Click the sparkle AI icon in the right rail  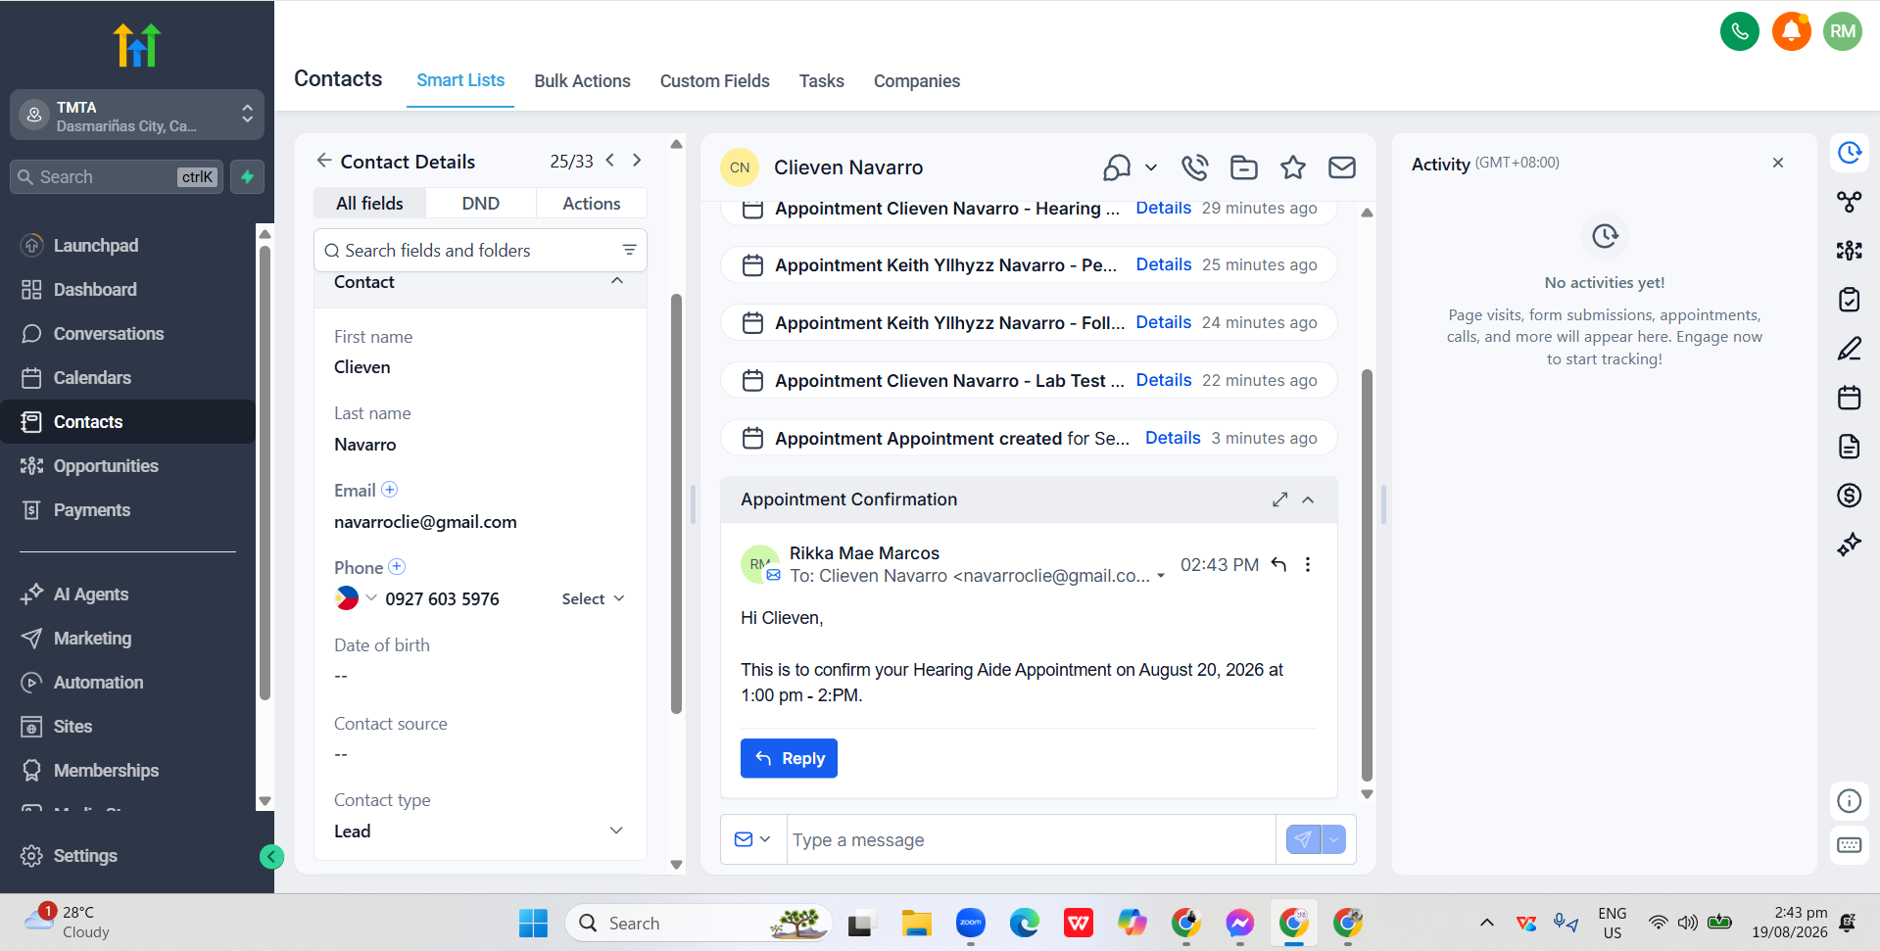click(x=1850, y=545)
